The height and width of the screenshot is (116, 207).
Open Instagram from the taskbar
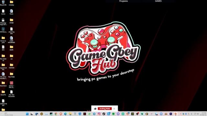[x=99, y=114]
